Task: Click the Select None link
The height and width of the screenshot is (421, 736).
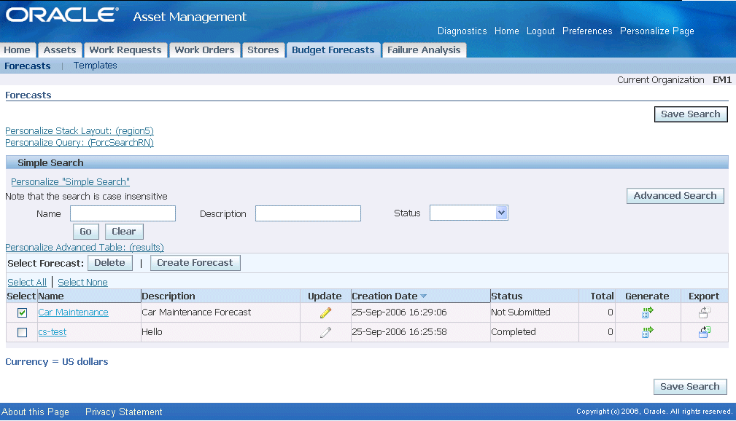Action: (82, 282)
